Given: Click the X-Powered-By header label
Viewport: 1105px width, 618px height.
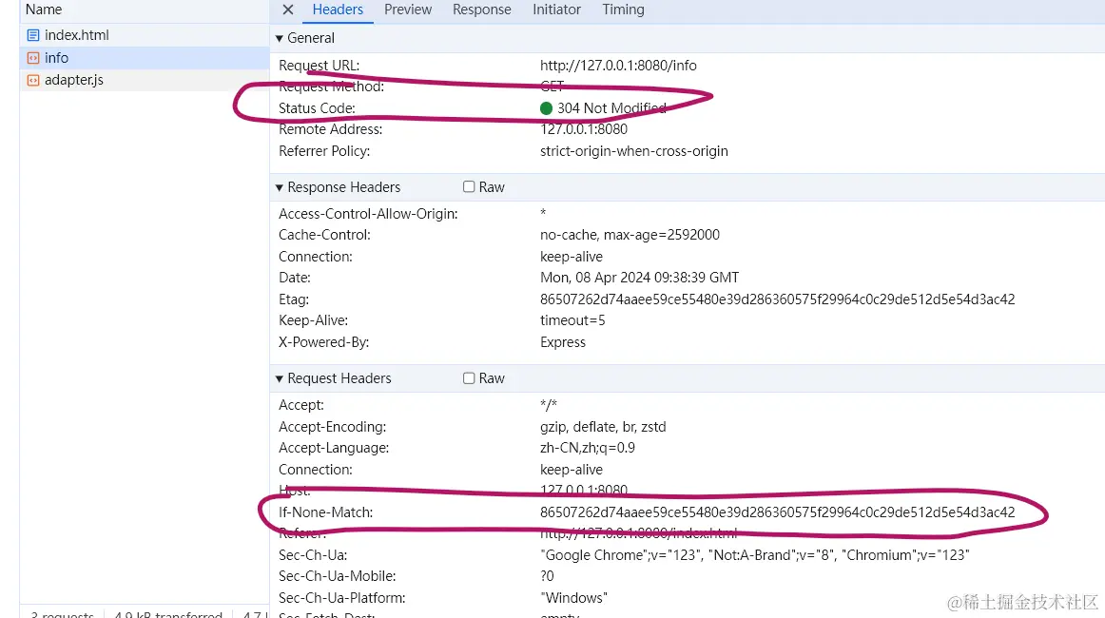Looking at the screenshot, I should pyautogui.click(x=323, y=342).
